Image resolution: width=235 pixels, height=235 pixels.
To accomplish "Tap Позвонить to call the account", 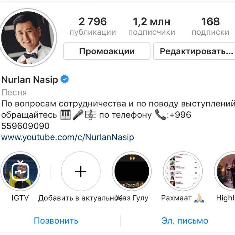I will pyautogui.click(x=56, y=221).
